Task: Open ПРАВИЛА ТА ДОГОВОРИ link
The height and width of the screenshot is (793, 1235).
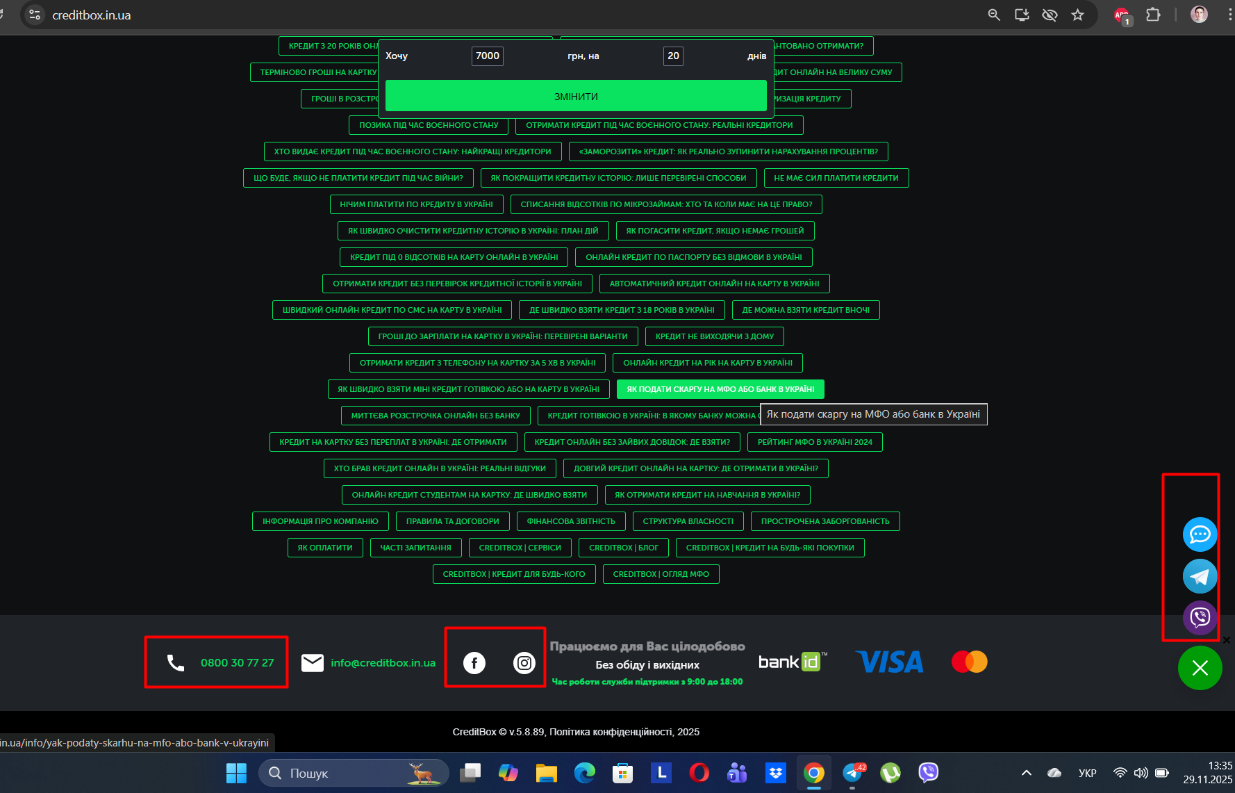Action: [452, 521]
